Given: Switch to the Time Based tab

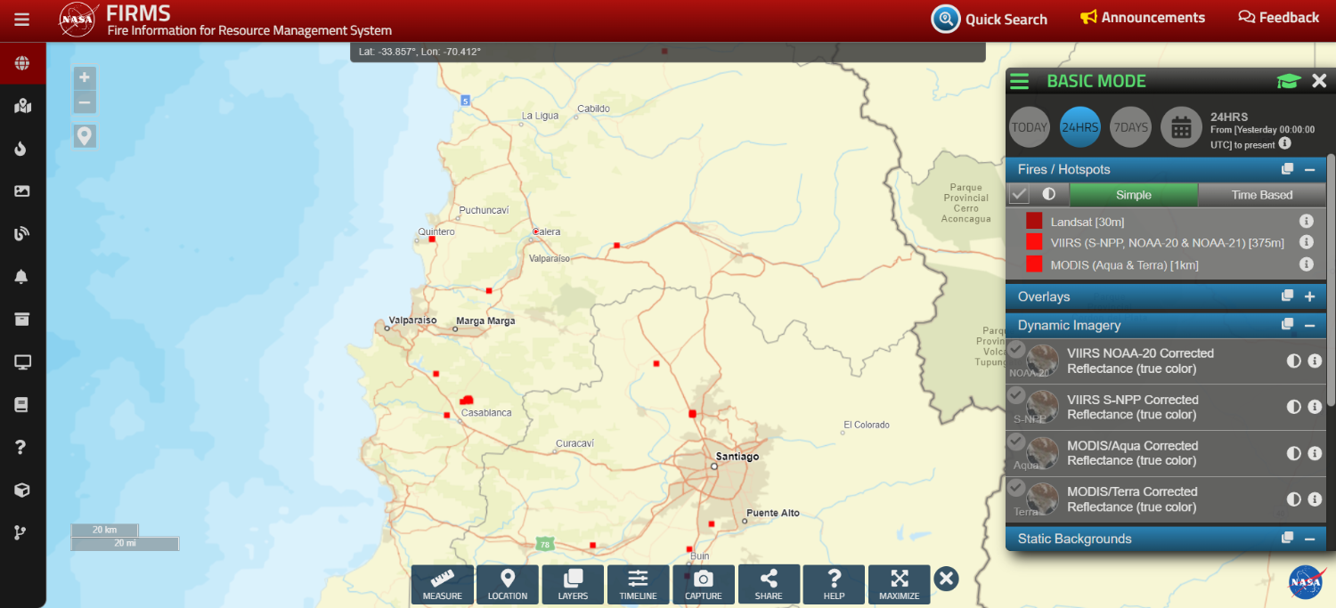Looking at the screenshot, I should point(1261,195).
